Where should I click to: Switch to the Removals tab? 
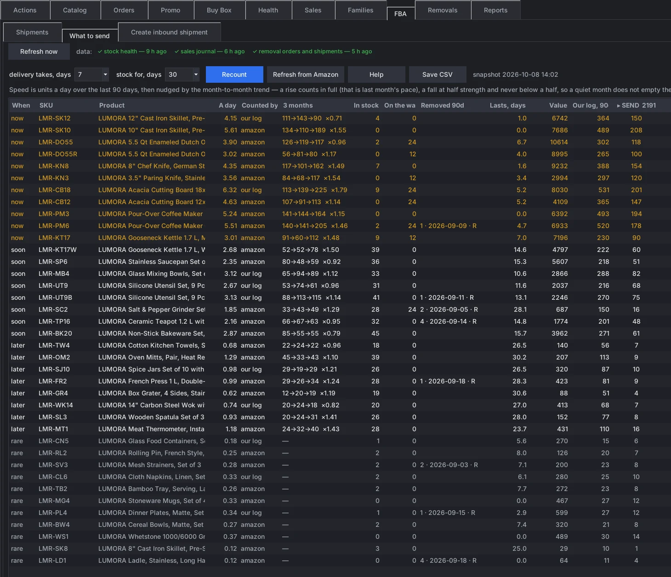click(x=443, y=10)
